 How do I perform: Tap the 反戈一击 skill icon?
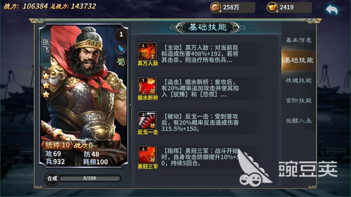point(147,120)
